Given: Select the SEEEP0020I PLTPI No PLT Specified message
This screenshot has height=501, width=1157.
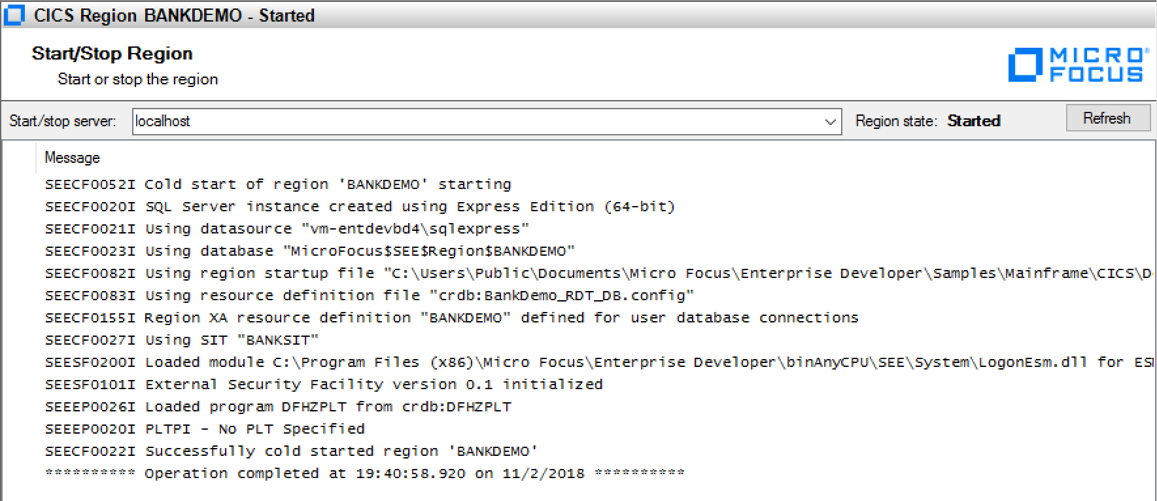Looking at the screenshot, I should [204, 428].
